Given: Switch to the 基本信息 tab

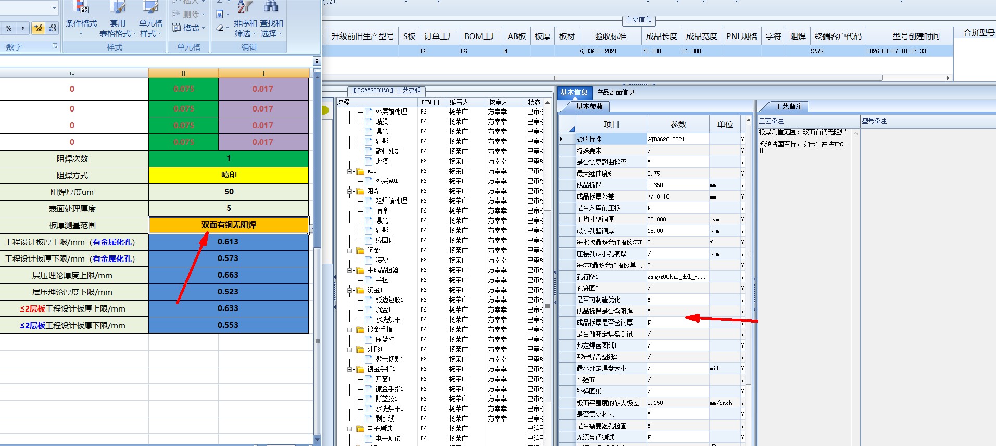Looking at the screenshot, I should click(573, 92).
